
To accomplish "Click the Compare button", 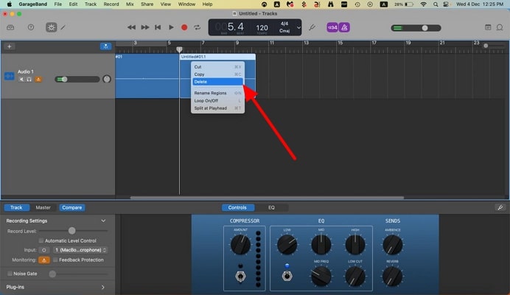I will click(72, 207).
